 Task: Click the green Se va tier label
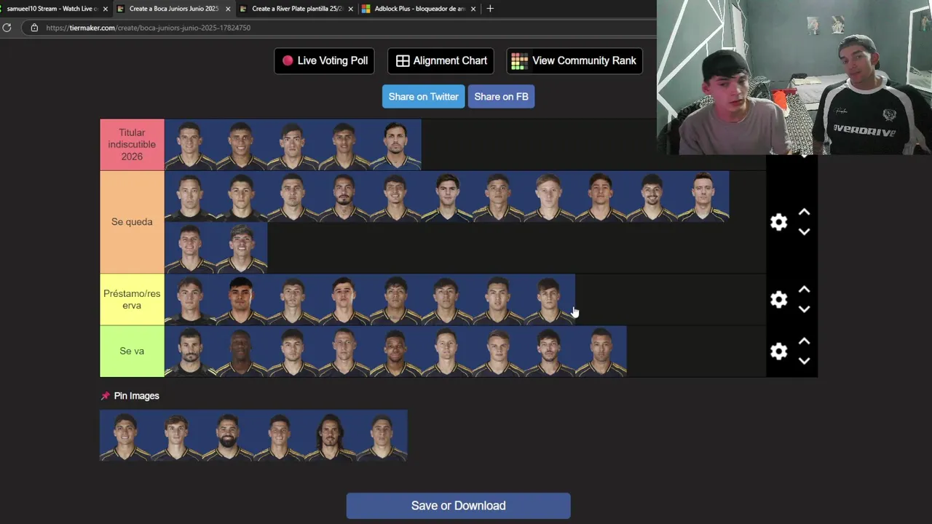[132, 351]
